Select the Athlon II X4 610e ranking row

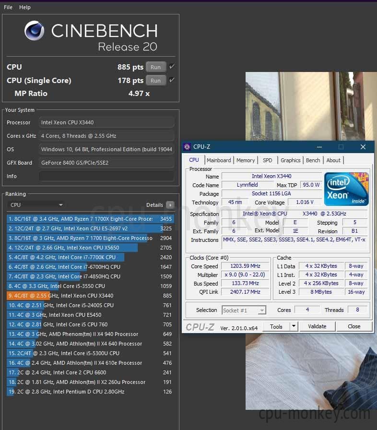coord(90,363)
